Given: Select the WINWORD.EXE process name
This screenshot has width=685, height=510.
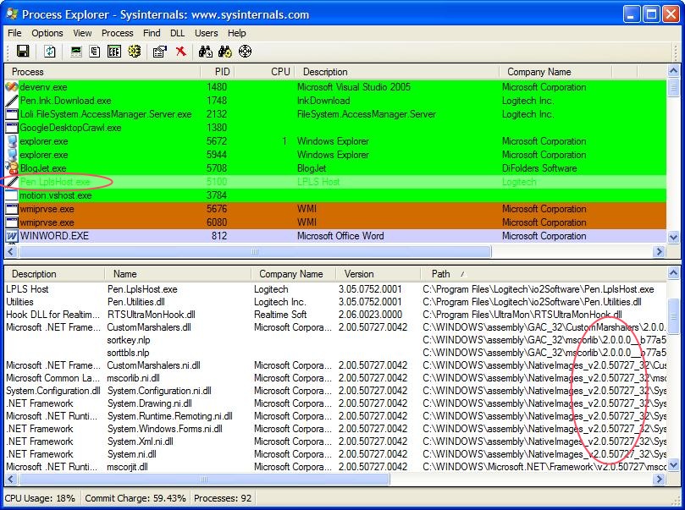Looking at the screenshot, I should [x=54, y=236].
